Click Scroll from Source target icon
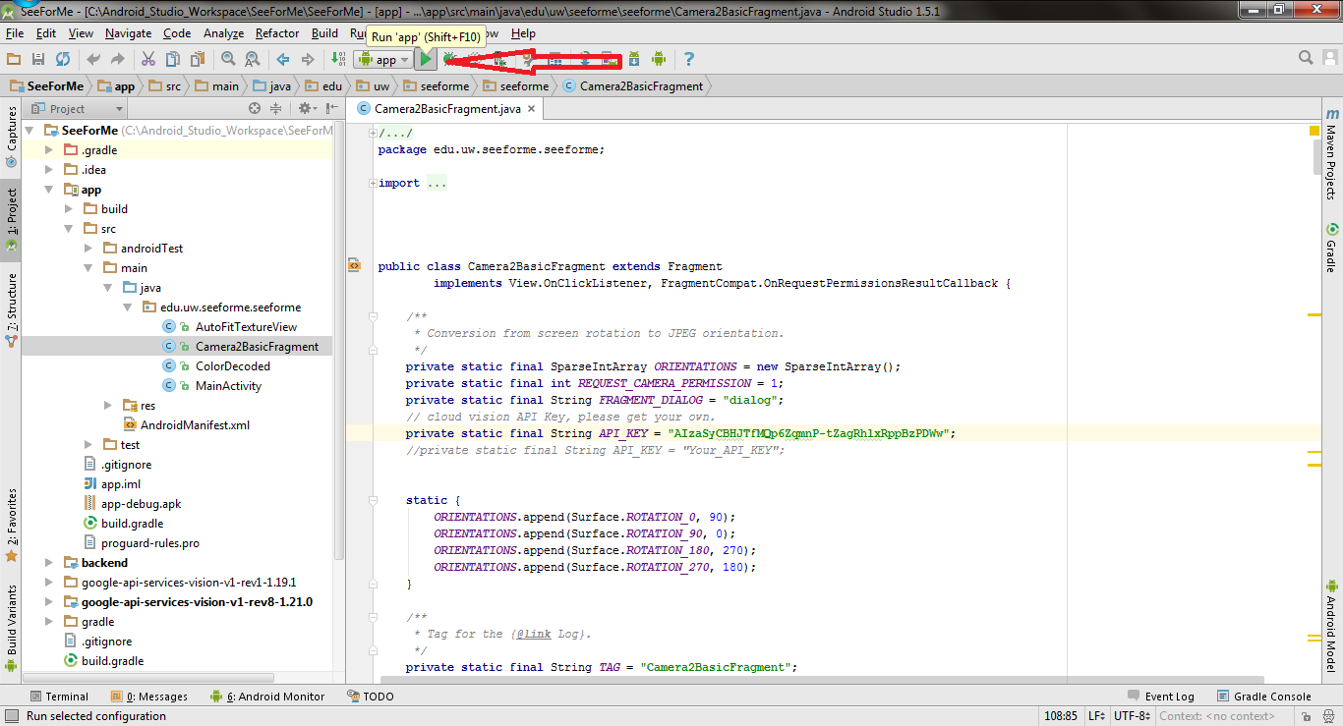 click(255, 109)
